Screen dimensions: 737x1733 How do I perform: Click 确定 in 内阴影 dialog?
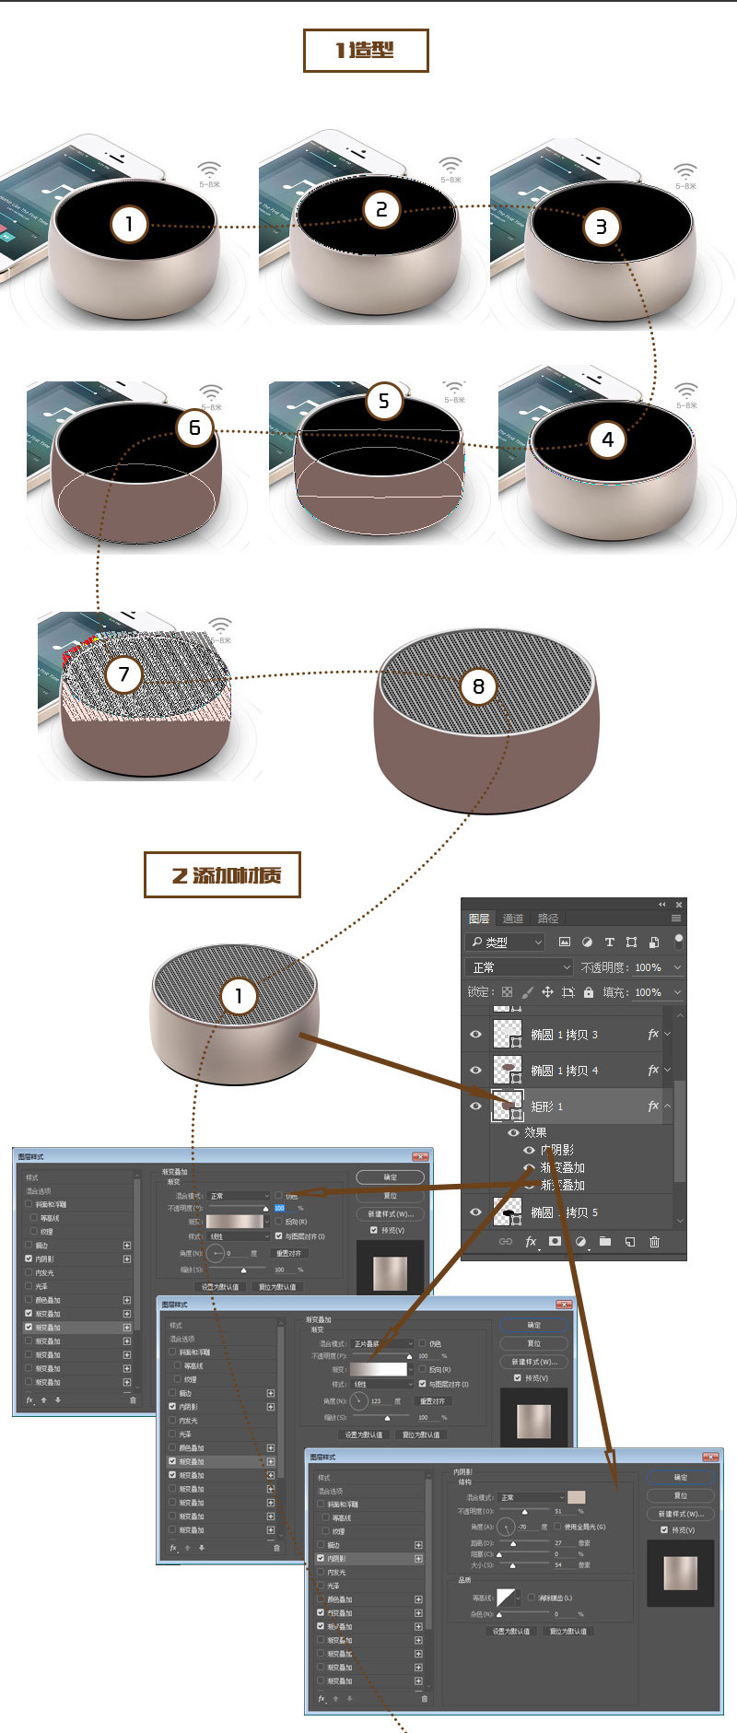click(x=681, y=1478)
